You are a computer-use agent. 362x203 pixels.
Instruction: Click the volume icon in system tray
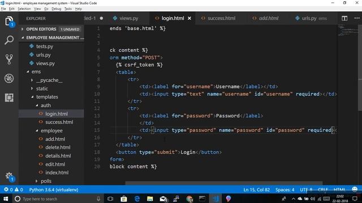point(313,198)
